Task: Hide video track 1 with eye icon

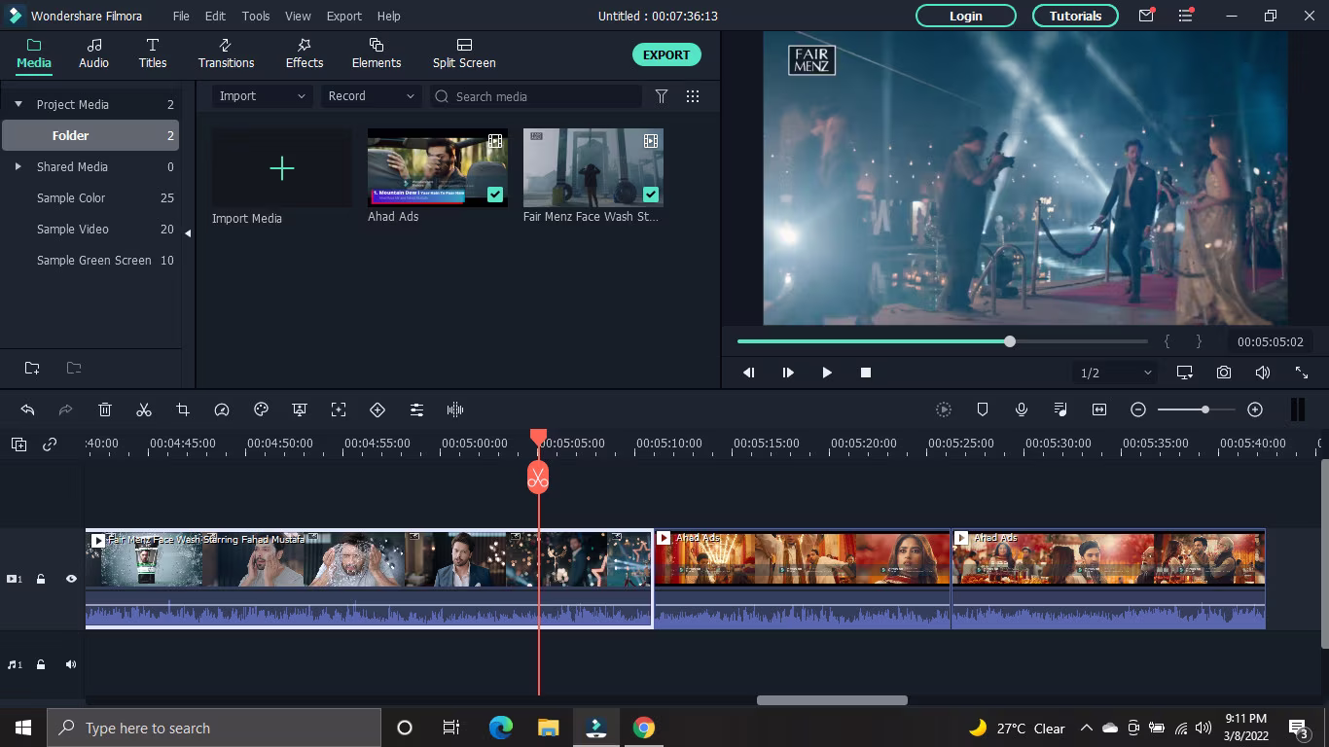Action: (x=71, y=579)
